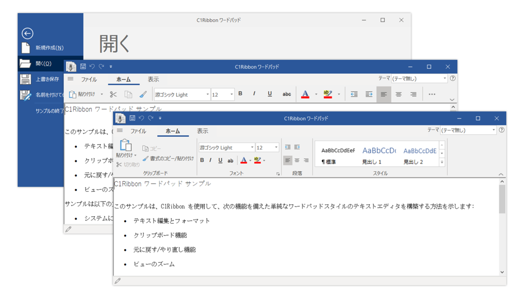Click align center icon in middle window
The height and width of the screenshot is (295, 526).
point(398,94)
